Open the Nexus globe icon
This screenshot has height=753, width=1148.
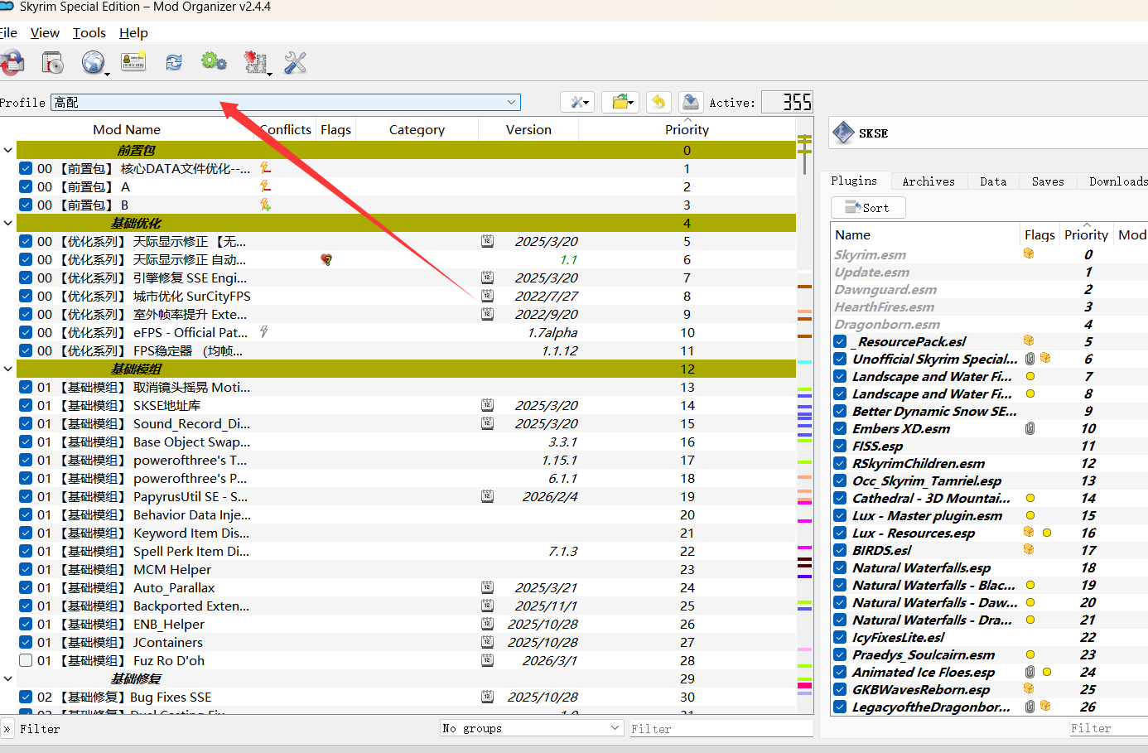click(93, 63)
